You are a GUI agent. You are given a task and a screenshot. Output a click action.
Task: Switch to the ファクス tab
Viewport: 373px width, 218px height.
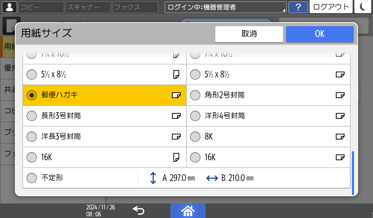[135, 7]
